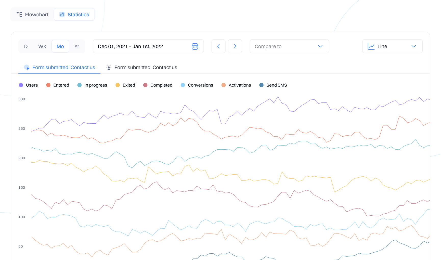441x260 pixels.
Task: Expand the Line dropdown chevron
Action: tap(414, 46)
